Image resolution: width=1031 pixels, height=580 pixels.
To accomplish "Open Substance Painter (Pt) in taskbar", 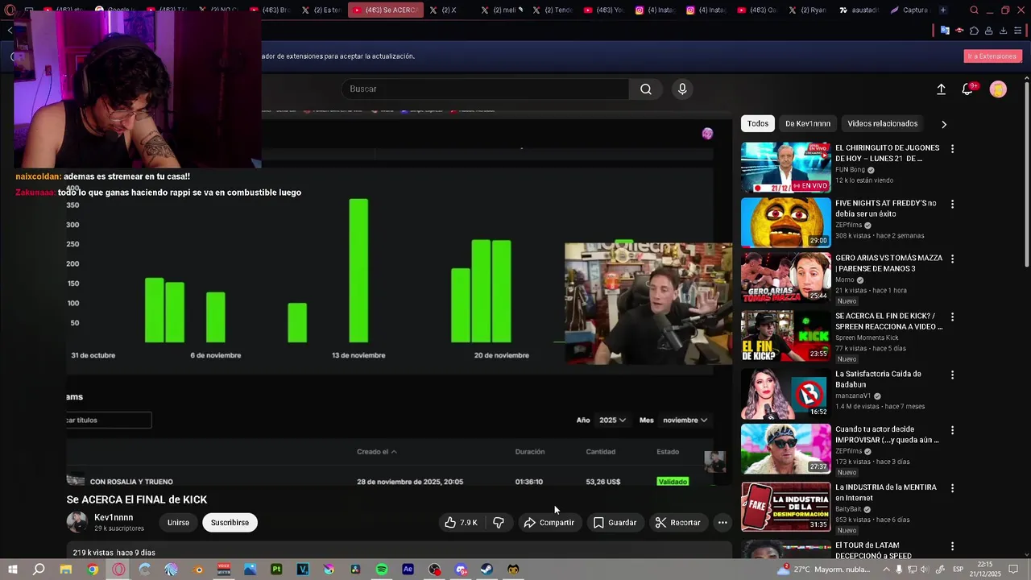I will tap(276, 570).
